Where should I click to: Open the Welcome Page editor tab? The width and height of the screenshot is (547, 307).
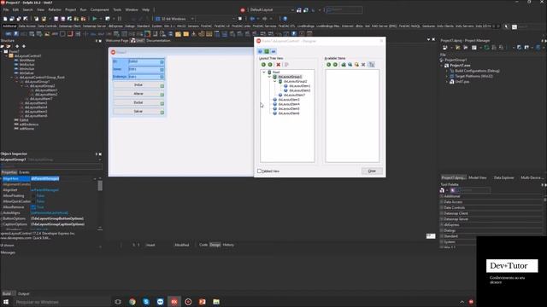[117, 41]
